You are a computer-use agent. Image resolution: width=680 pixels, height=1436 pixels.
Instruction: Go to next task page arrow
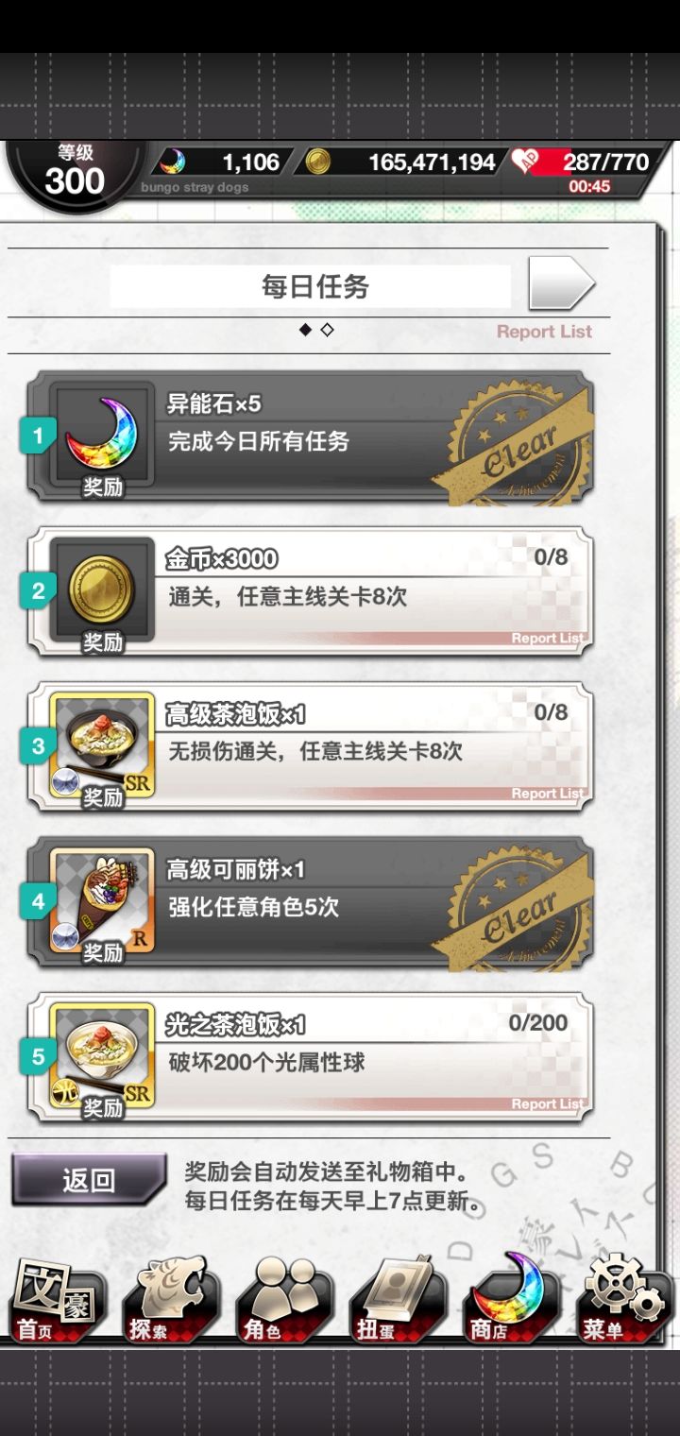[x=561, y=283]
